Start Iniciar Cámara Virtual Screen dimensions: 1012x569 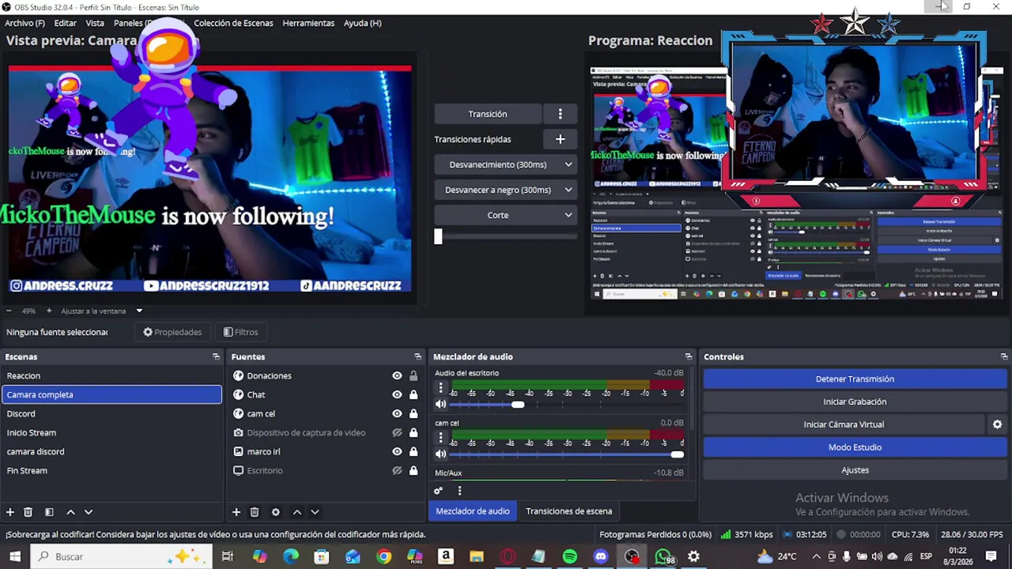[844, 424]
